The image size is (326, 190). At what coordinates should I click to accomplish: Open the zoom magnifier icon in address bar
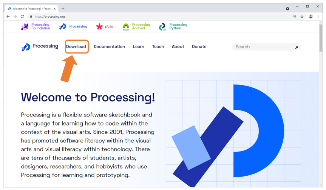click(295, 16)
